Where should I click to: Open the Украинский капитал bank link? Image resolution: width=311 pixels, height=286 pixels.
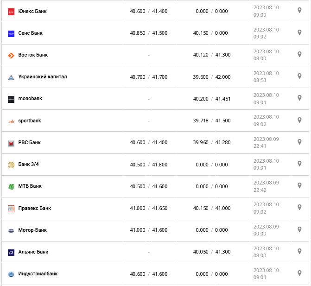coord(43,77)
